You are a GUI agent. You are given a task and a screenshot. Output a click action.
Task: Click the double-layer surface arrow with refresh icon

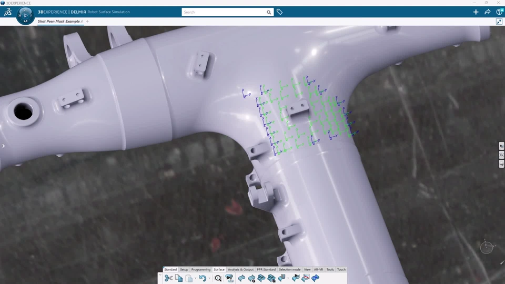271,278
